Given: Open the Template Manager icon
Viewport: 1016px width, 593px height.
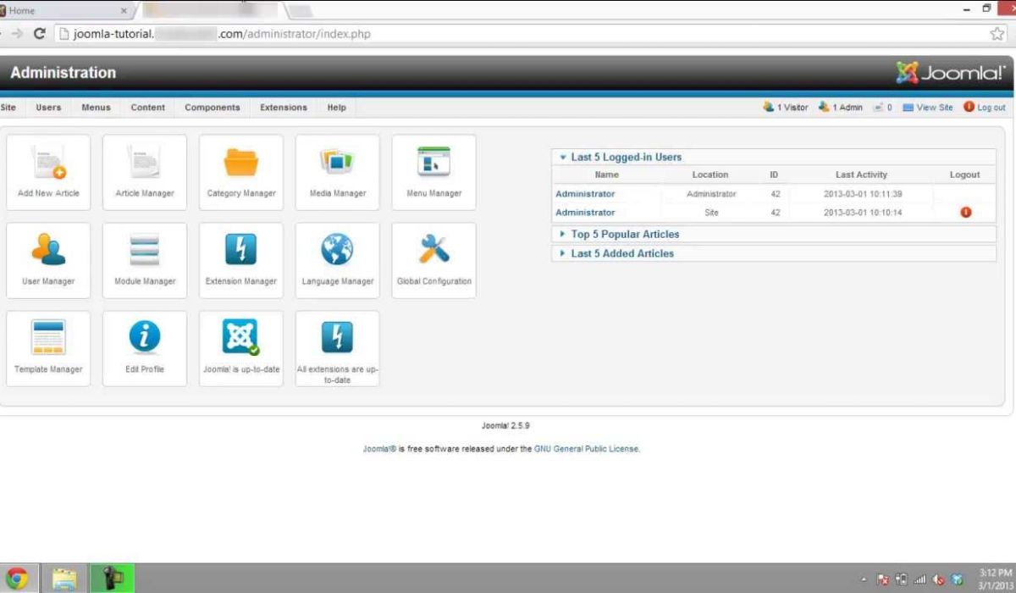Looking at the screenshot, I should (x=48, y=348).
